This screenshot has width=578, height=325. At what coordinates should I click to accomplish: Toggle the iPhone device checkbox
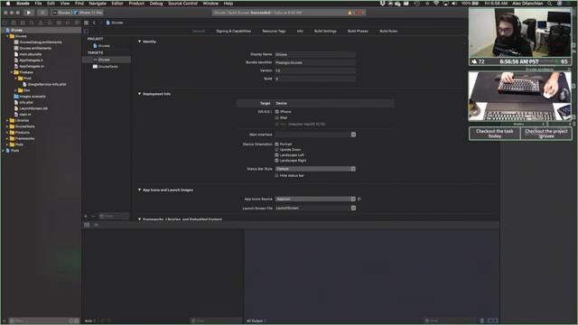pyautogui.click(x=277, y=112)
